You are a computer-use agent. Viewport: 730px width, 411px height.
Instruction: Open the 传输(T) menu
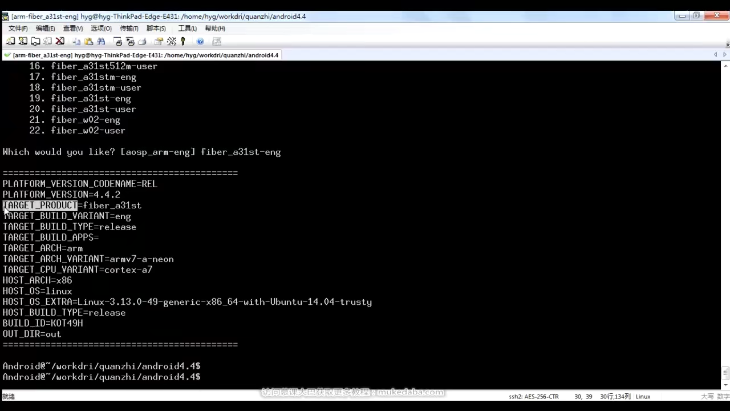coord(129,28)
